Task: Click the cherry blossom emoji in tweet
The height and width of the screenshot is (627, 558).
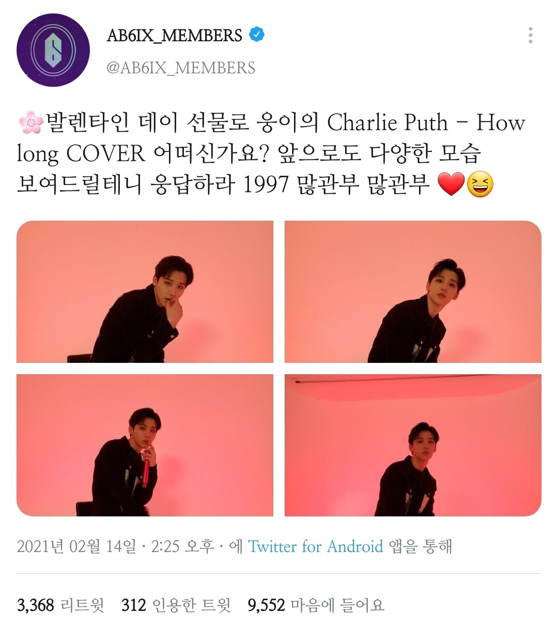Action: pos(30,123)
